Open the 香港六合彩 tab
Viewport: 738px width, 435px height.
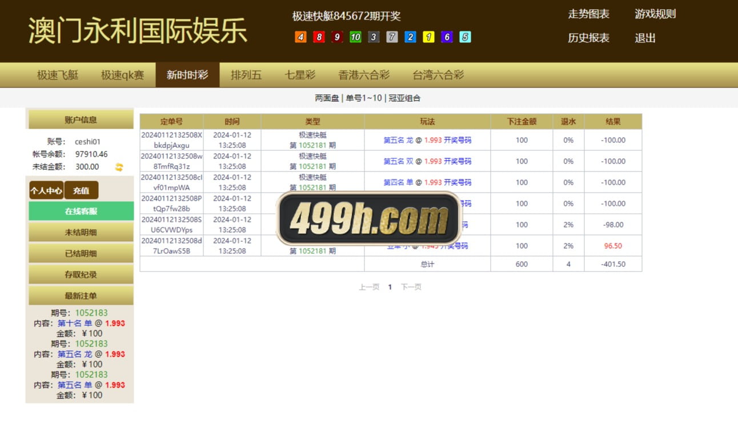pyautogui.click(x=364, y=75)
